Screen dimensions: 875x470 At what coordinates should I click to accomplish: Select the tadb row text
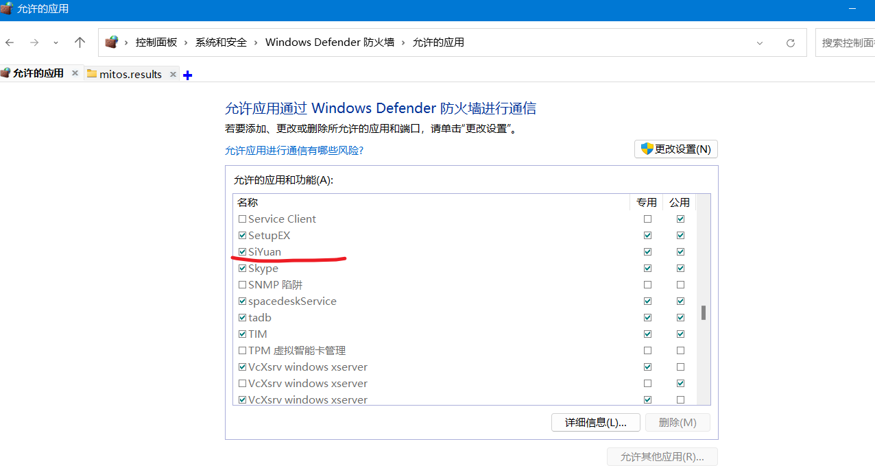point(260,318)
